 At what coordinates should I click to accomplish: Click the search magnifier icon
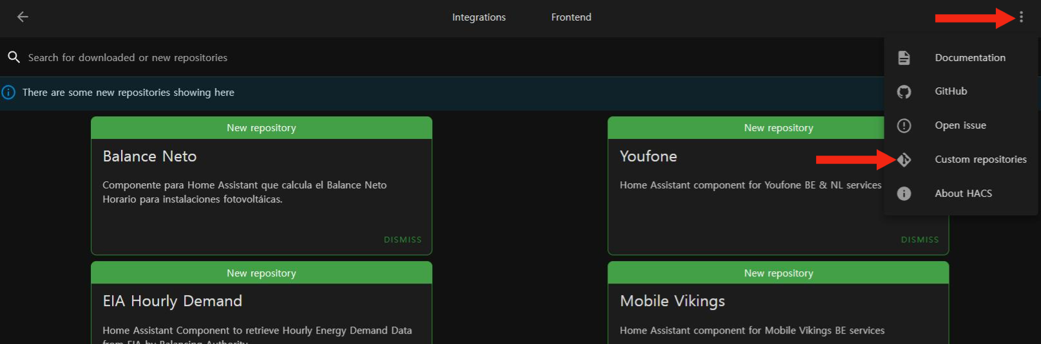pos(14,57)
